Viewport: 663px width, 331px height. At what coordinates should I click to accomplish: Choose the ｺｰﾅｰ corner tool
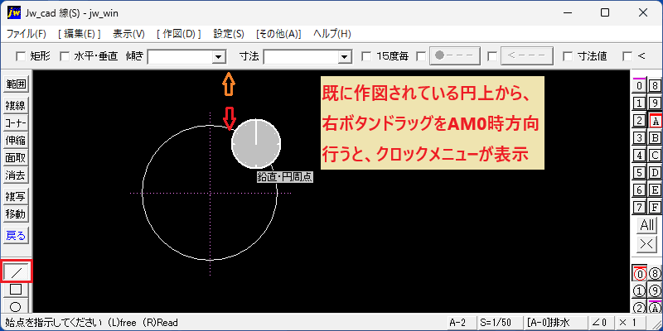(16, 122)
